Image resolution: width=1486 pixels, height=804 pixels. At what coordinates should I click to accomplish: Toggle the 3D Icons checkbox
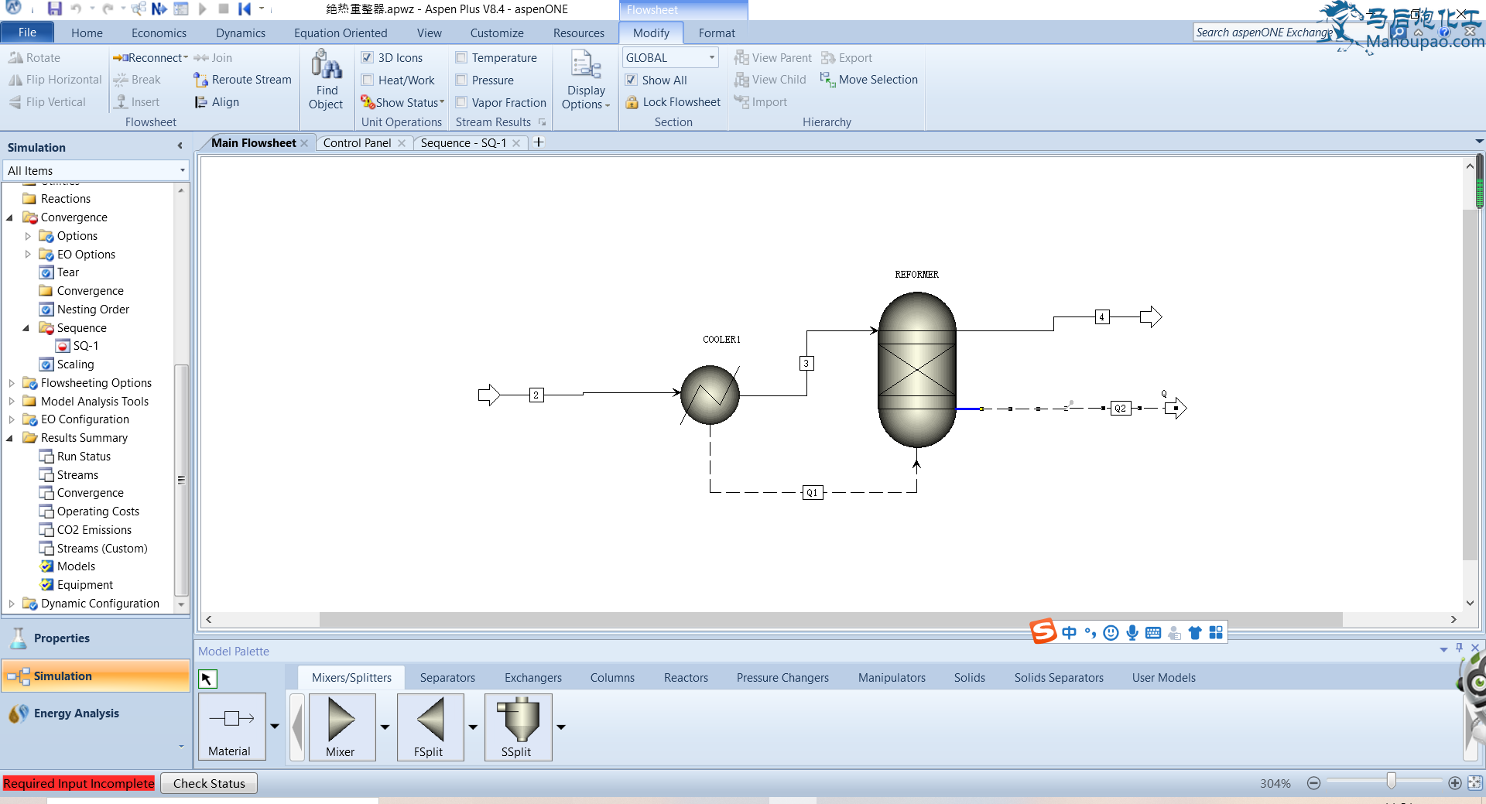(368, 58)
